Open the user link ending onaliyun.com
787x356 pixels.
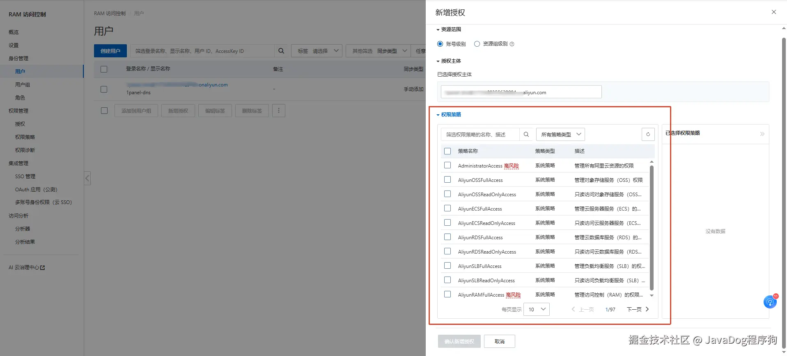tap(177, 85)
